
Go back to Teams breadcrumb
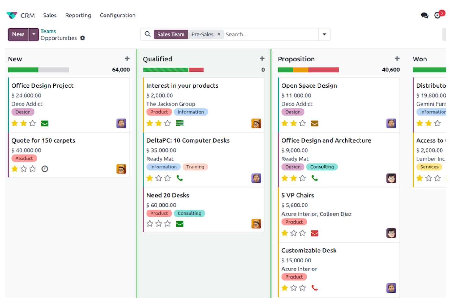click(48, 31)
